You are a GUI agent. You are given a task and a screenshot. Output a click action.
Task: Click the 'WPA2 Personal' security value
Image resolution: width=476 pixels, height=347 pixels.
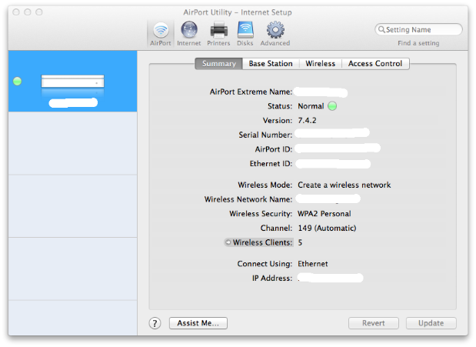[325, 214]
